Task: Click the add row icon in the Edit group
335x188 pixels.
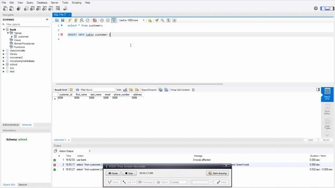Action: 131,90
